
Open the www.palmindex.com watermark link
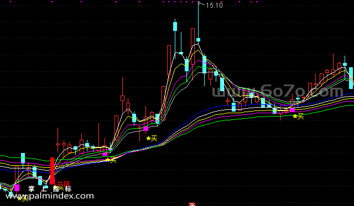pos(50,196)
